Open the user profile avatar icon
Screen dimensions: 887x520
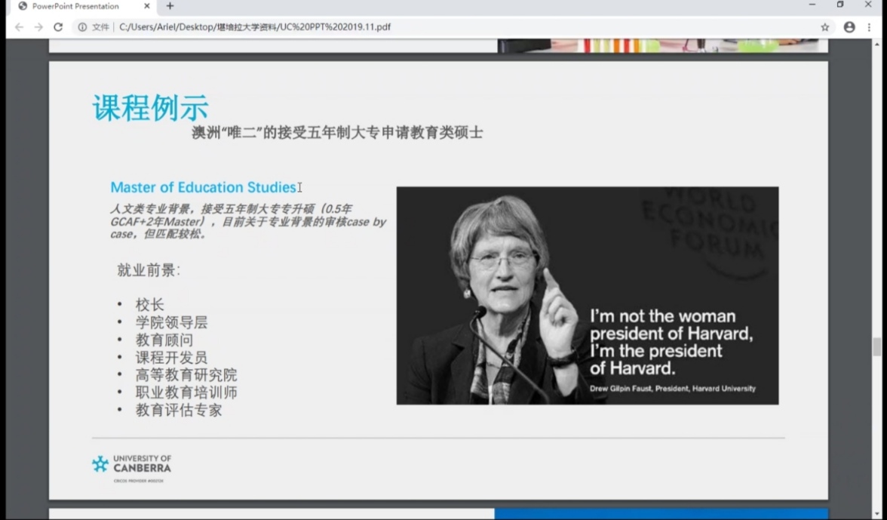849,27
